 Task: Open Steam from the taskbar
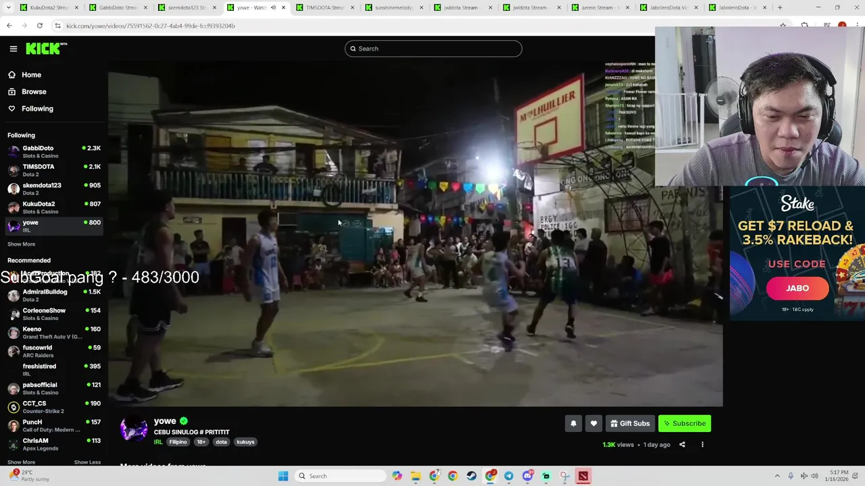[471, 476]
